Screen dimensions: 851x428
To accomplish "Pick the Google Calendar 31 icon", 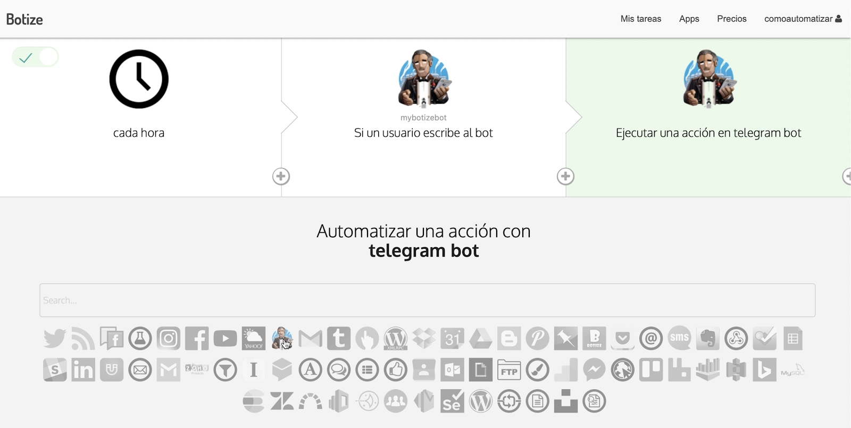I will [452, 339].
